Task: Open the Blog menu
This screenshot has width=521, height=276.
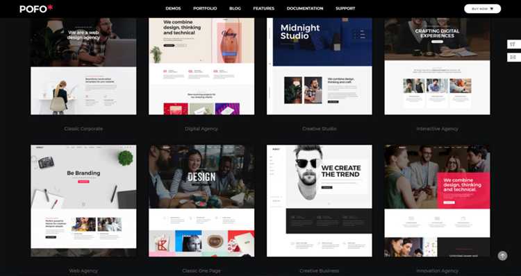Action: click(x=235, y=8)
